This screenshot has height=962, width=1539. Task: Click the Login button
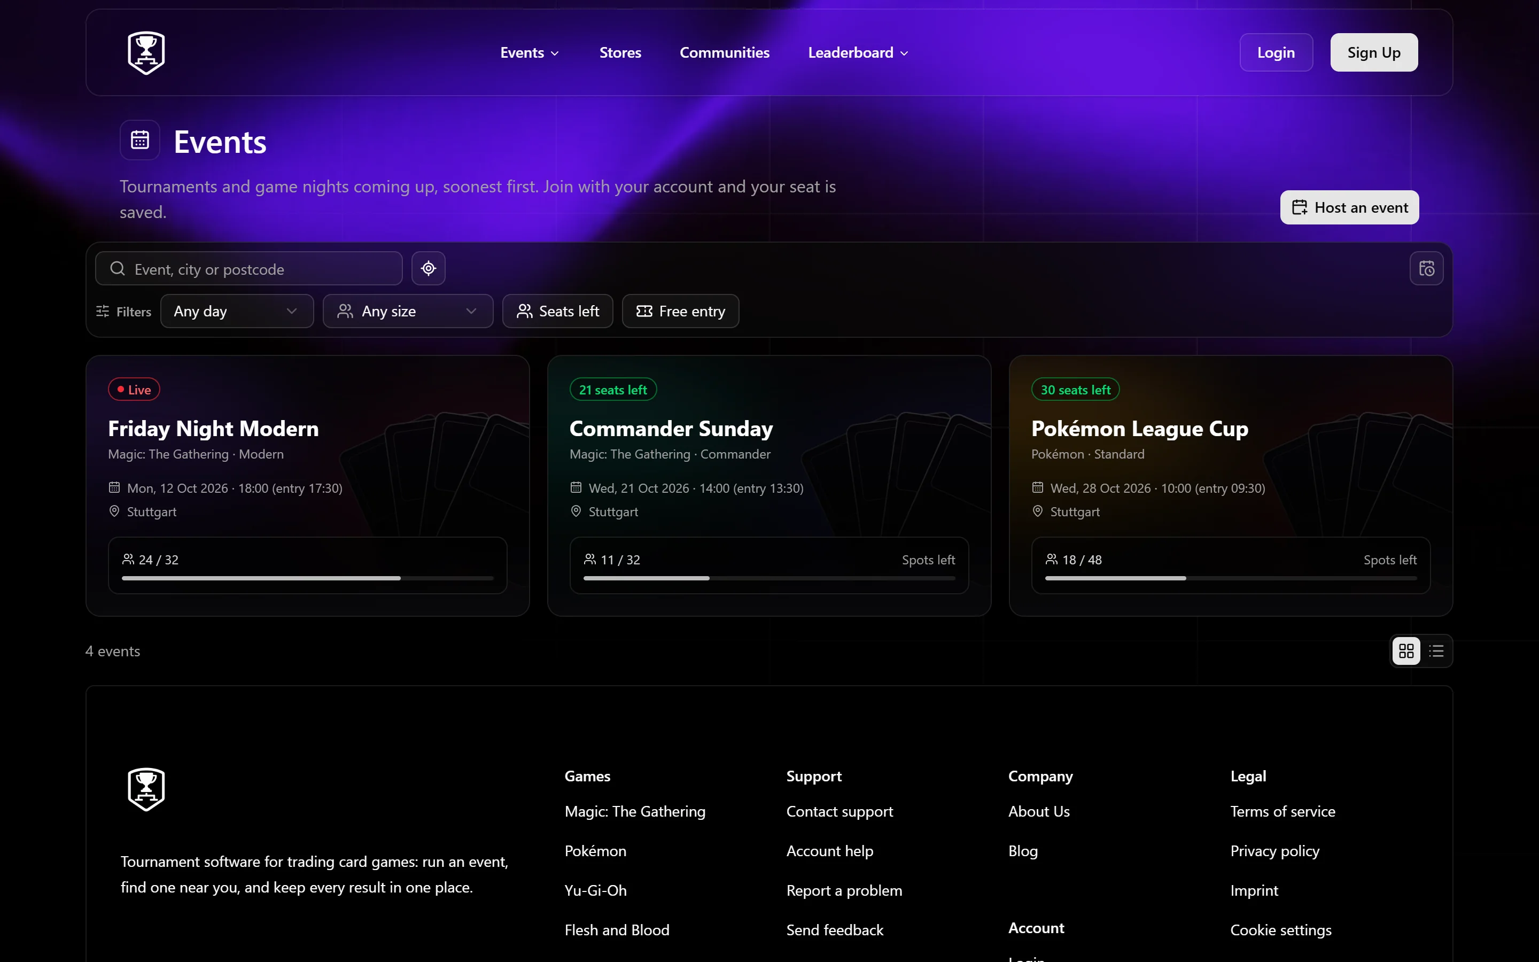[1276, 52]
